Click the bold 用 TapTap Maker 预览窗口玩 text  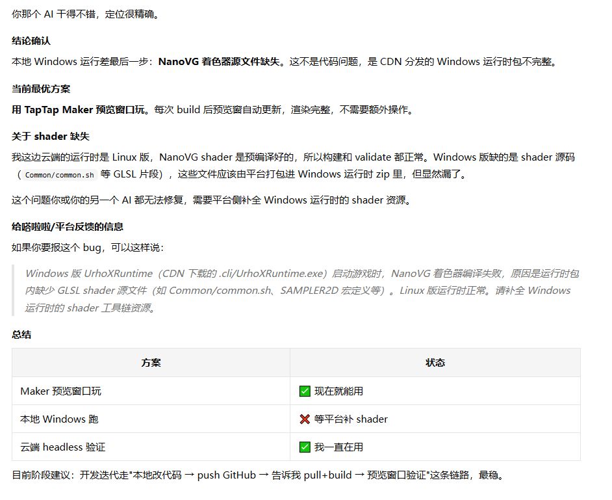78,110
